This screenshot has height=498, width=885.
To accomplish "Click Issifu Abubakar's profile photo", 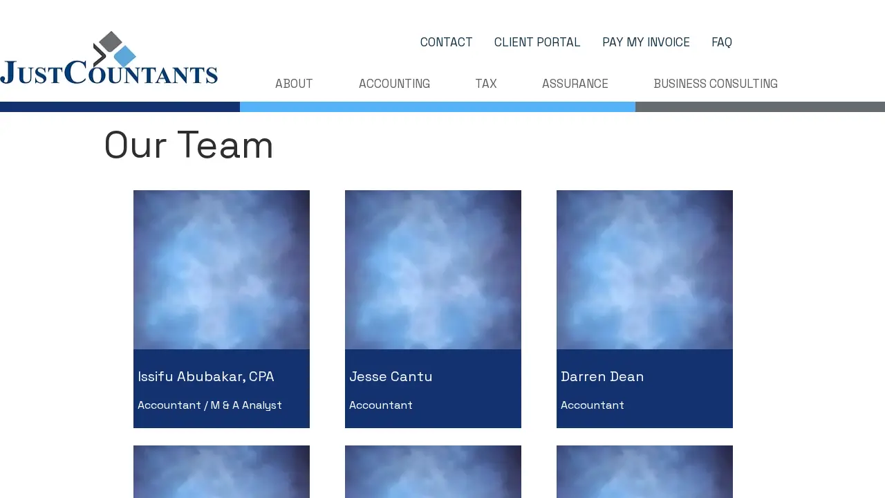I will [x=221, y=270].
